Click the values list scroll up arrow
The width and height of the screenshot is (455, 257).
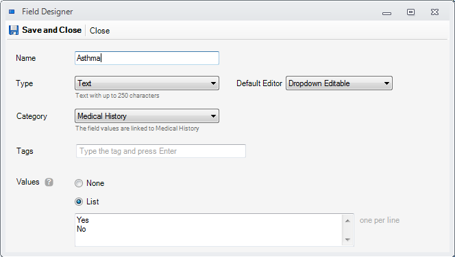pos(347,221)
